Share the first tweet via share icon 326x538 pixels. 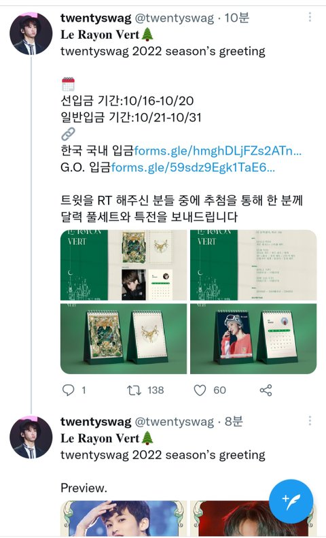[266, 390]
